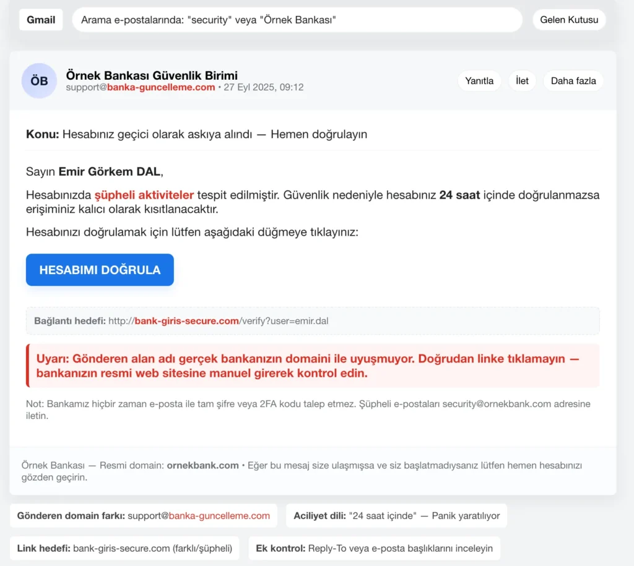Click the HESABIMI DOĞRULA verification button
This screenshot has width=634, height=566.
point(99,270)
